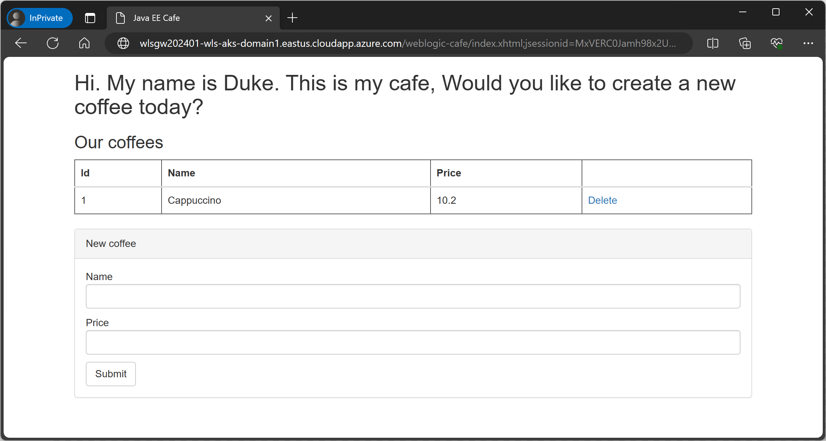826x441 pixels.
Task: Click the back navigation arrow icon
Action: point(21,44)
